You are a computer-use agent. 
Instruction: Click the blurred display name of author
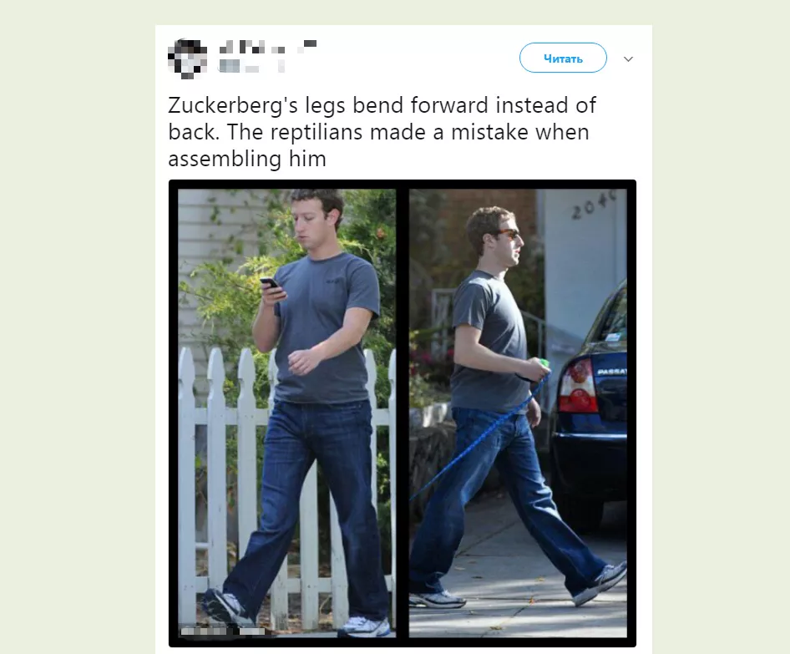(x=268, y=48)
